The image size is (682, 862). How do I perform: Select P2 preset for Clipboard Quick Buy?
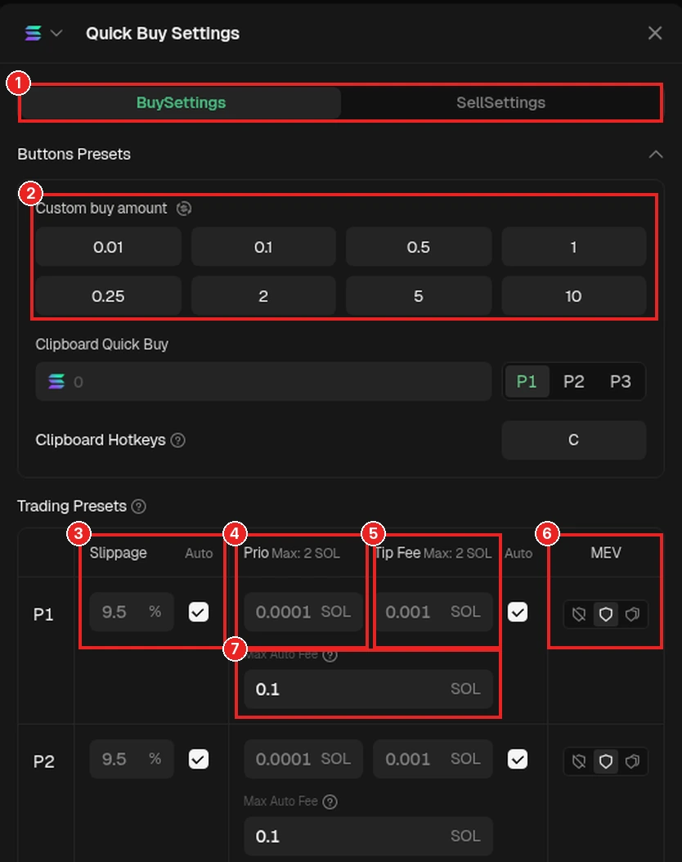click(573, 382)
